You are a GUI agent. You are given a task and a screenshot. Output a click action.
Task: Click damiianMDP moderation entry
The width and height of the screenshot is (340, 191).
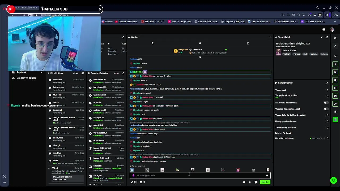coord(107,81)
